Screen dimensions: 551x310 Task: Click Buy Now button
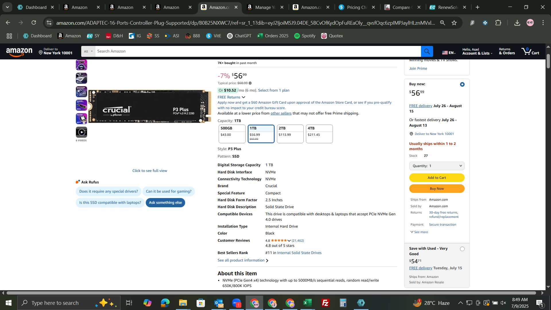[437, 189]
